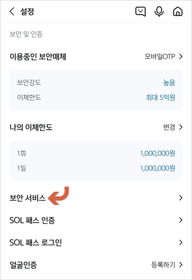Open 이용중인 보안매체 heading
The image size is (192, 280).
pyautogui.click(x=38, y=57)
